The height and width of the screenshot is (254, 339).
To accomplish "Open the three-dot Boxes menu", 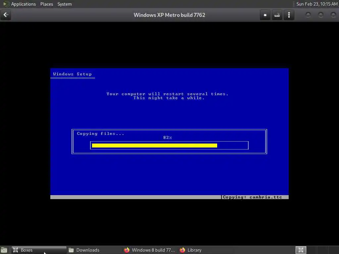I will click(x=289, y=15).
